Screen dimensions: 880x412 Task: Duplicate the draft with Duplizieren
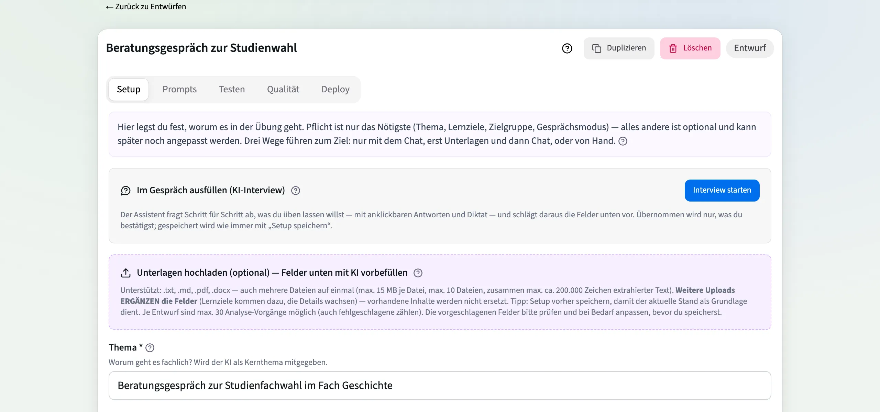(619, 48)
